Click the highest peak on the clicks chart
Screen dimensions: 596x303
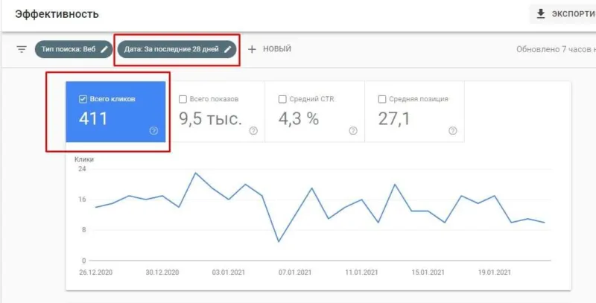coord(196,173)
